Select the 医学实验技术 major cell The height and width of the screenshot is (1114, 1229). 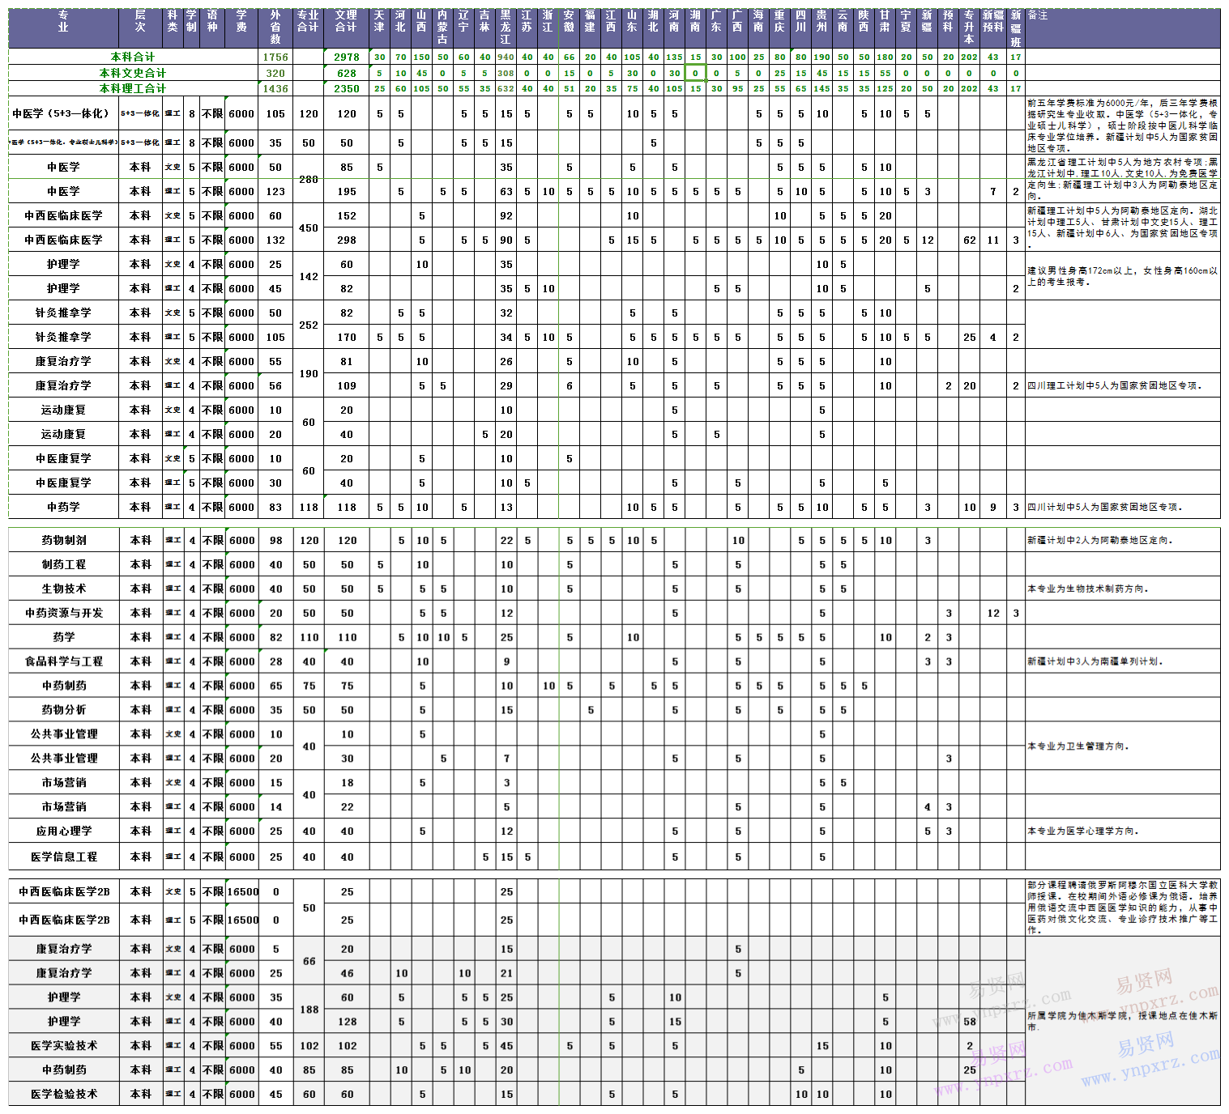(x=64, y=1045)
